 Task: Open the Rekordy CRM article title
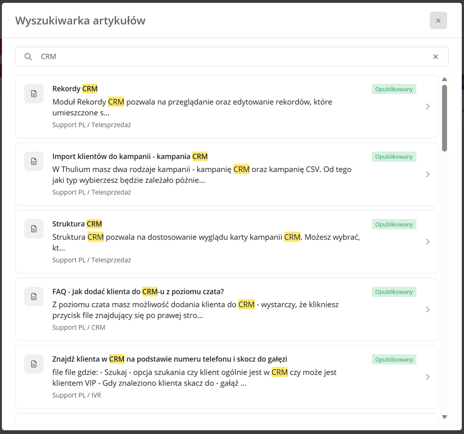coord(75,89)
